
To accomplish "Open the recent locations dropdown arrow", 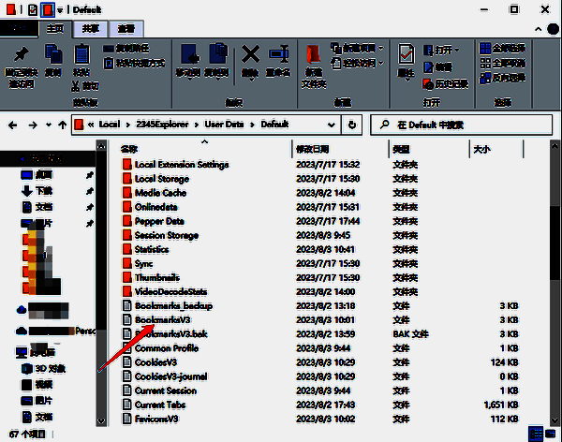I will 46,125.
